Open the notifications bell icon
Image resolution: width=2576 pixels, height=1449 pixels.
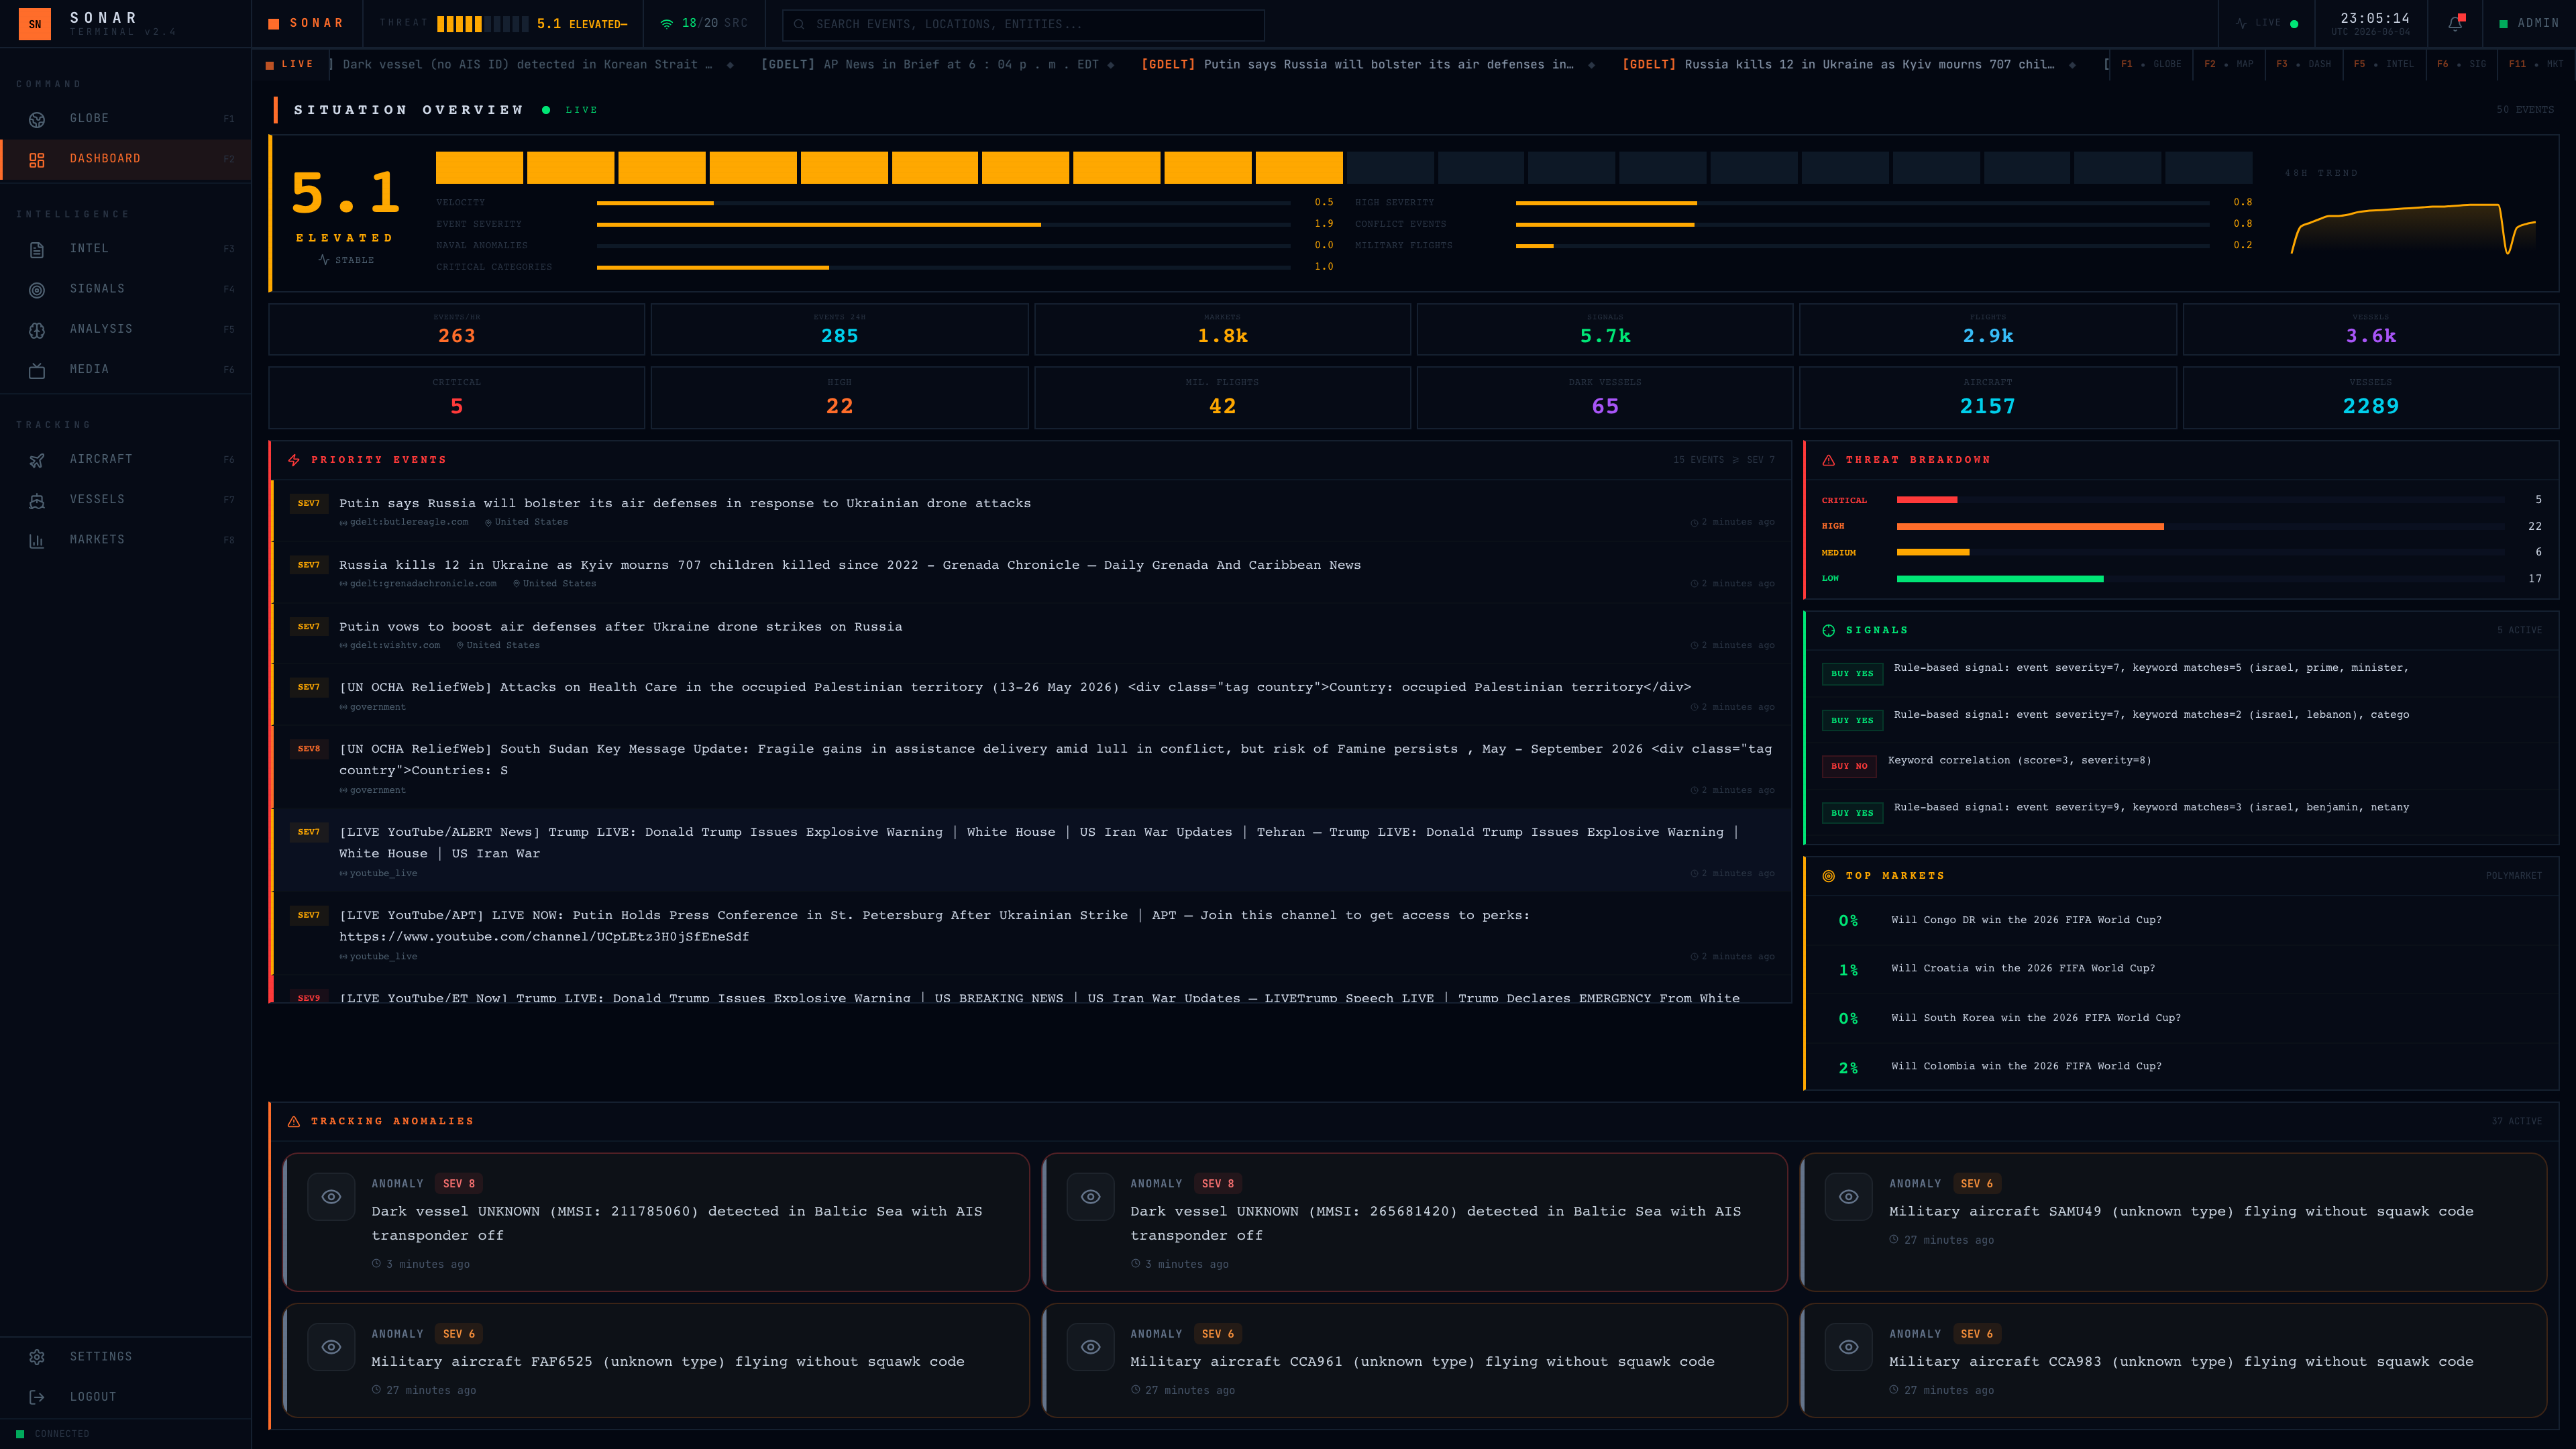(2455, 23)
